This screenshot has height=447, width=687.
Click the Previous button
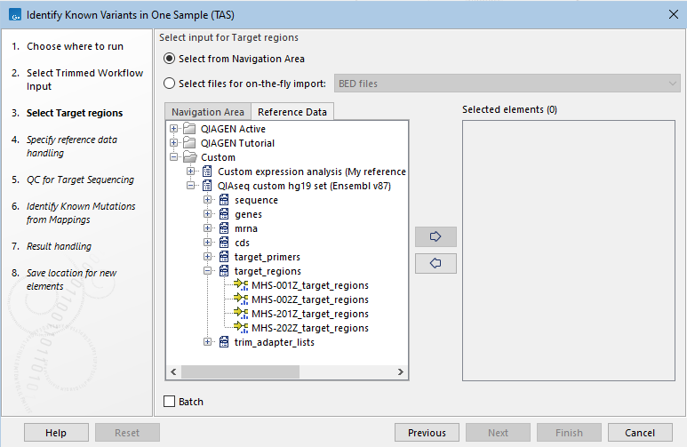coord(427,433)
